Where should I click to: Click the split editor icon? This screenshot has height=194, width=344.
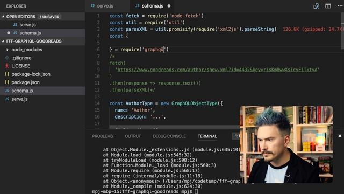[328, 6]
